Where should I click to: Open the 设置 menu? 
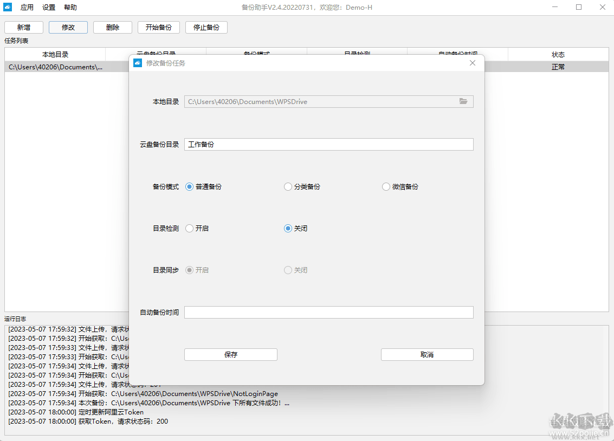tap(49, 8)
